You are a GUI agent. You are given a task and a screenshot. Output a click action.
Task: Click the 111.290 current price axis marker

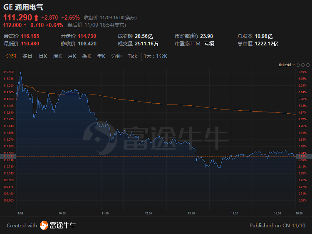click(8, 157)
